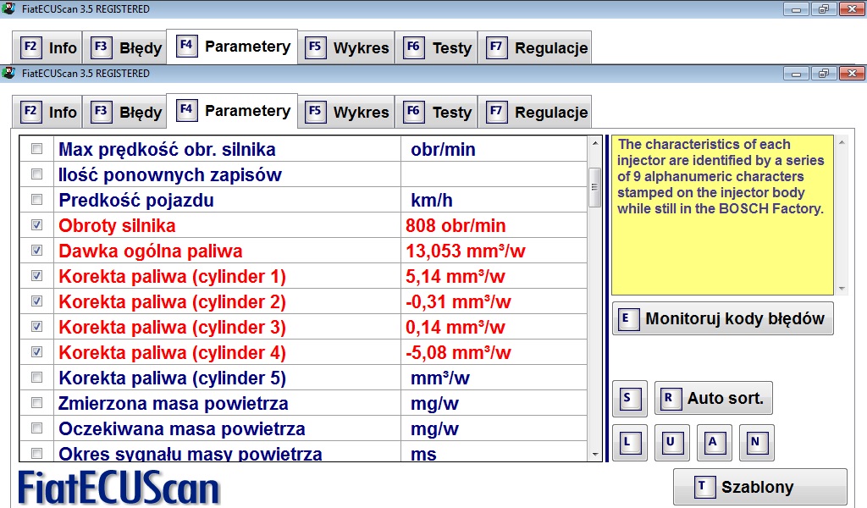Click Auto sort. button

pos(713,398)
